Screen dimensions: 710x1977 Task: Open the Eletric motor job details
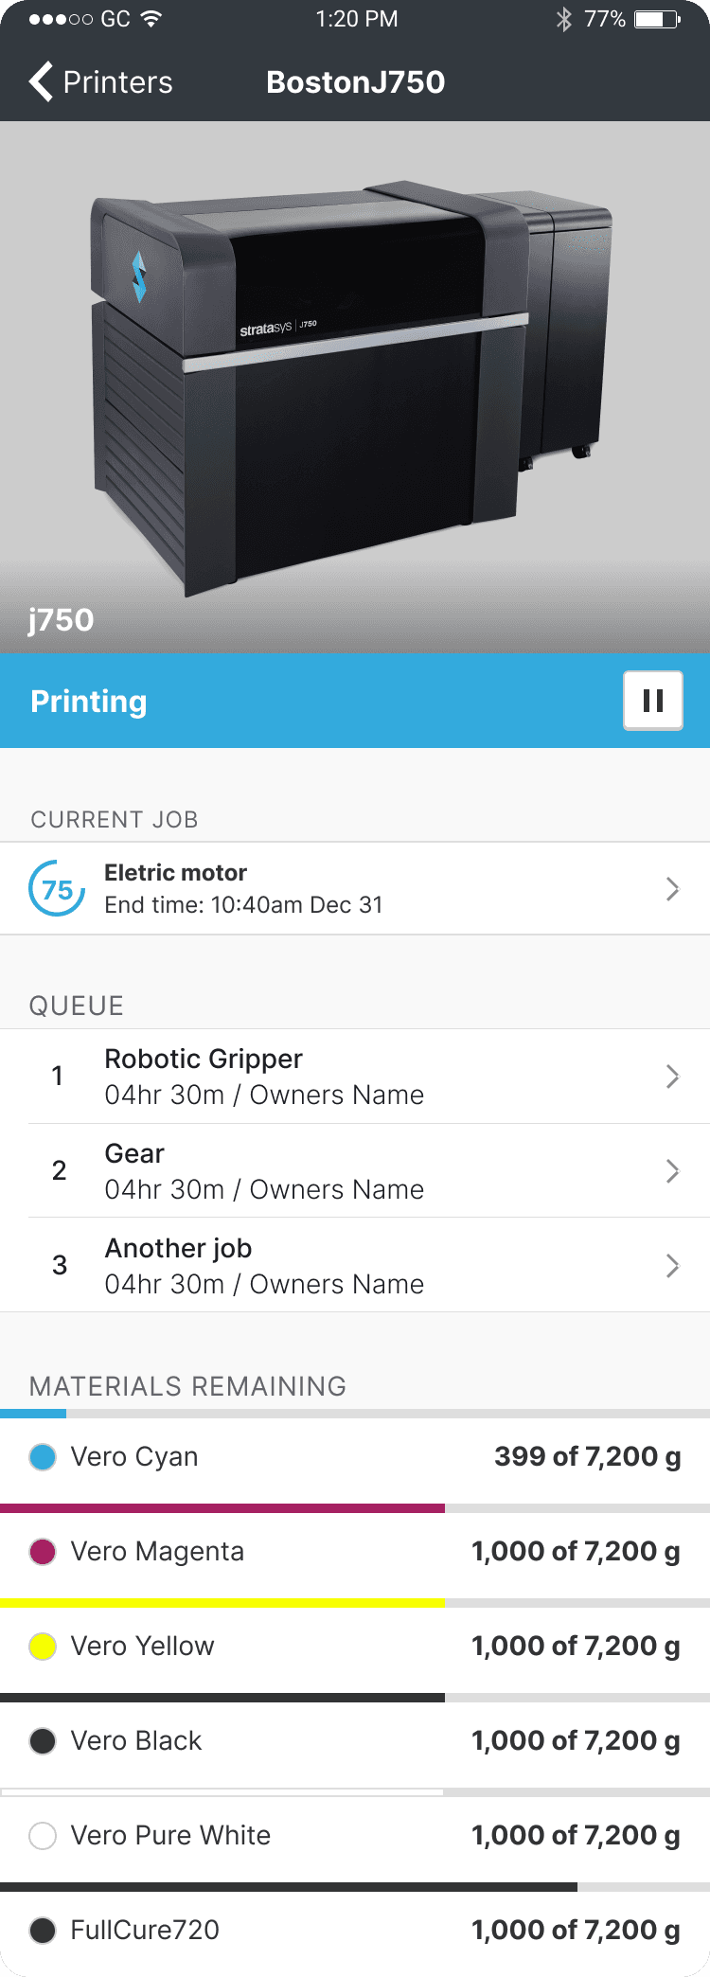coord(355,889)
